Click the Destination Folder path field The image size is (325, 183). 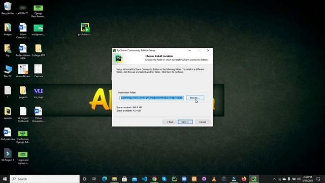coord(151,98)
